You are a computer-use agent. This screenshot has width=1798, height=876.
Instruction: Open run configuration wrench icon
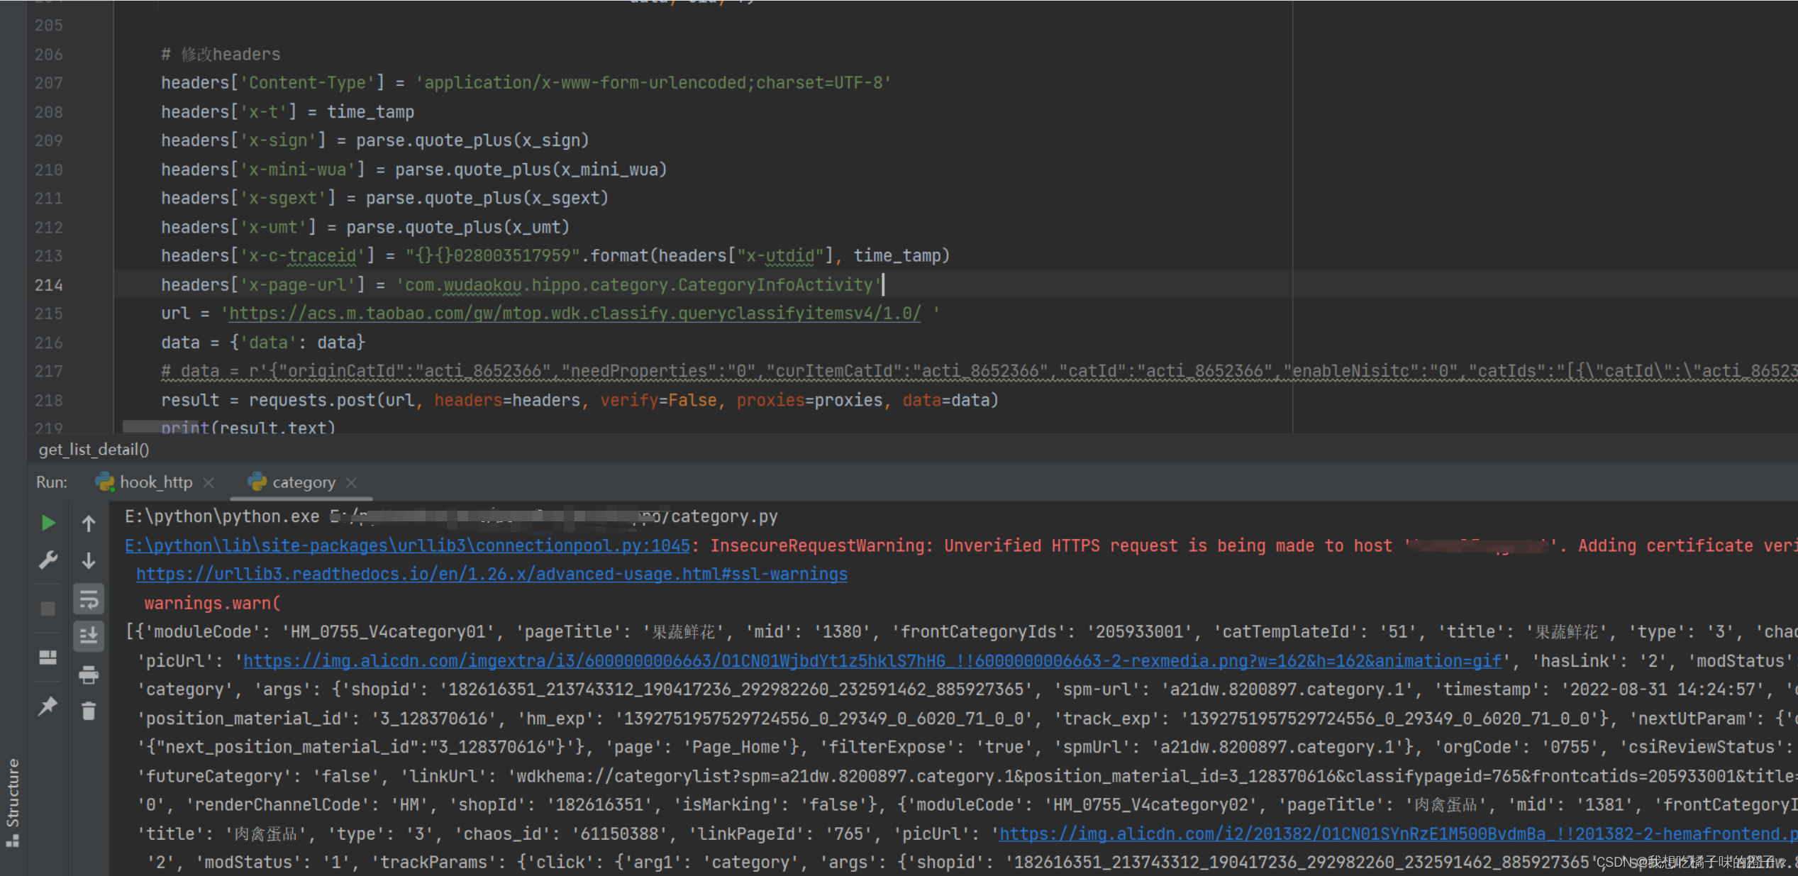(x=48, y=560)
